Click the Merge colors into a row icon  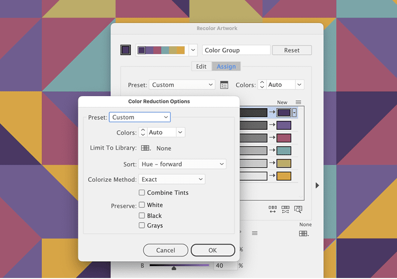[272, 209]
